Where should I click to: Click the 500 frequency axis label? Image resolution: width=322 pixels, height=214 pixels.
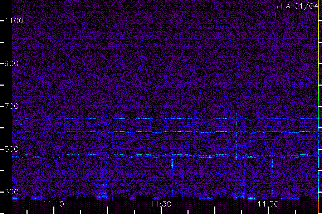click(x=11, y=149)
